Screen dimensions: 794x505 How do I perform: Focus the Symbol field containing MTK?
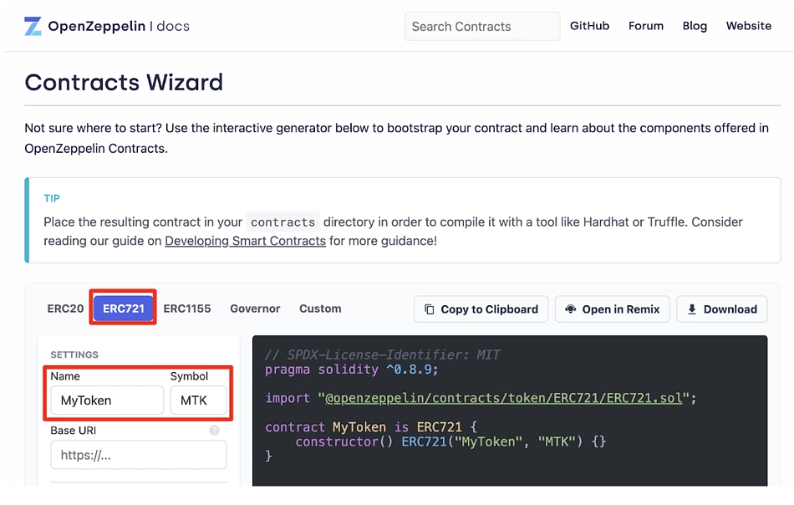coord(199,400)
